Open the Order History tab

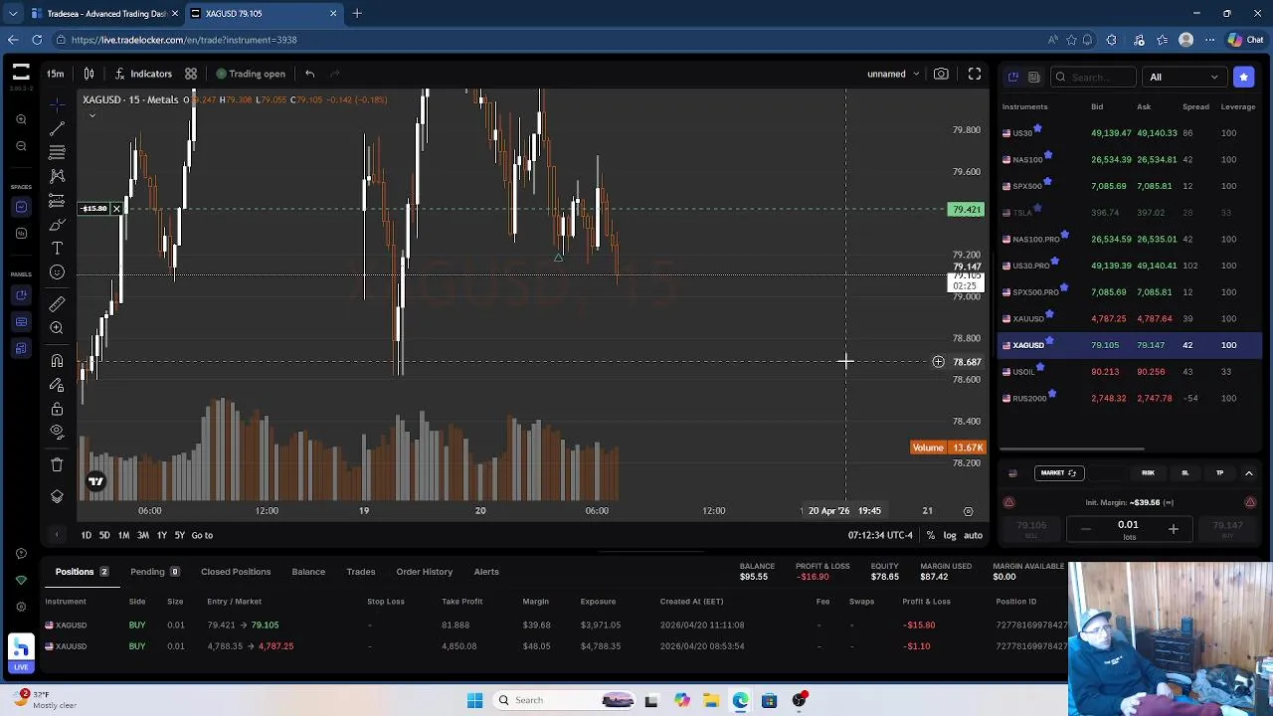point(425,572)
